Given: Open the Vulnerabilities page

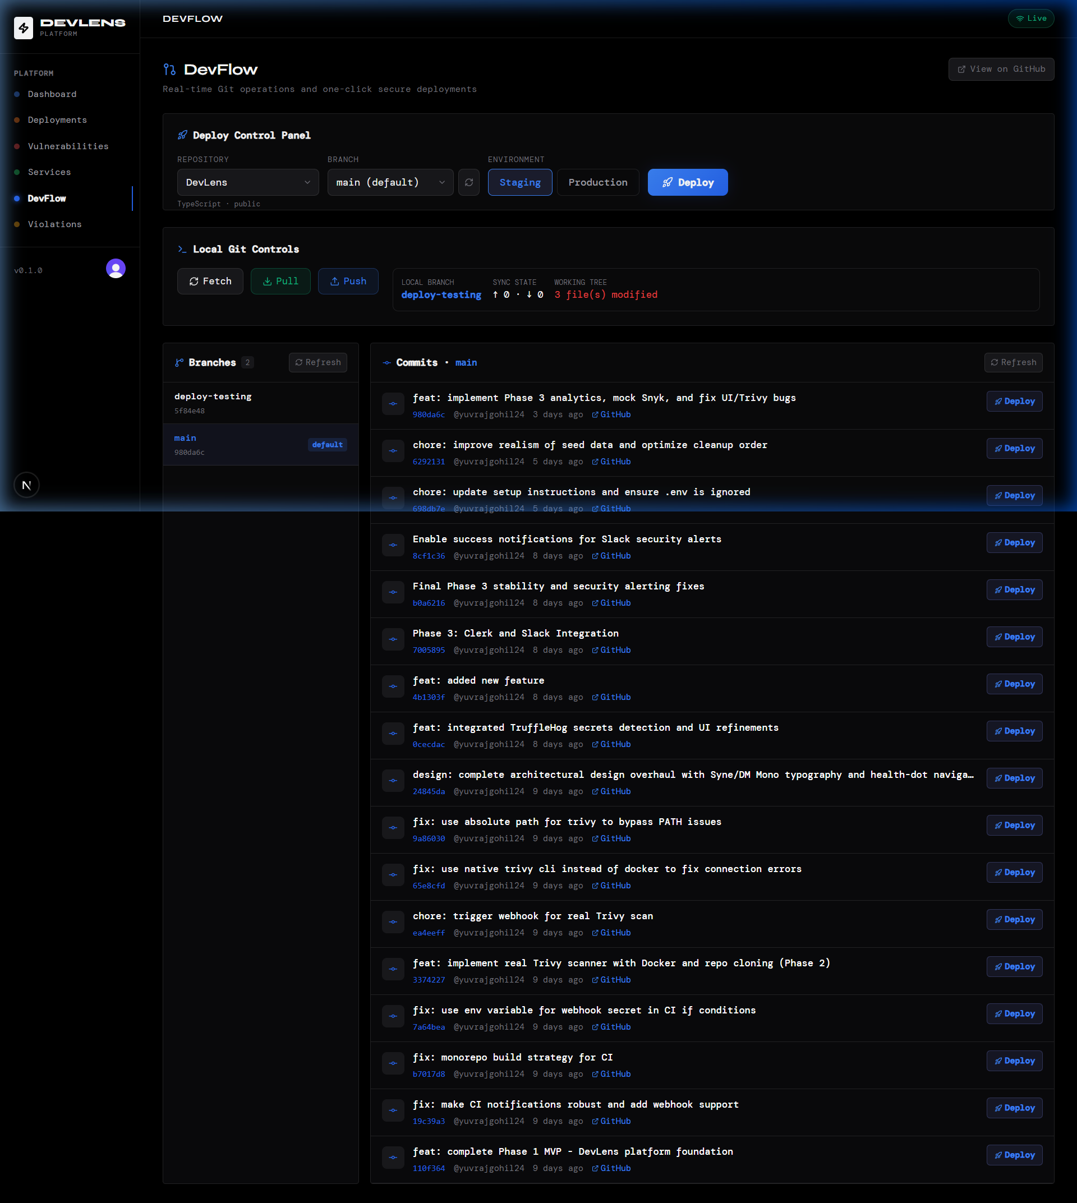Looking at the screenshot, I should pyautogui.click(x=68, y=146).
